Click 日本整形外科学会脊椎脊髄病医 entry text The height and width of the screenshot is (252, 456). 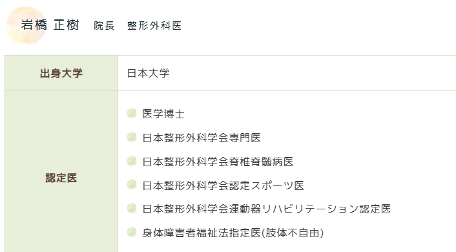[218, 162]
